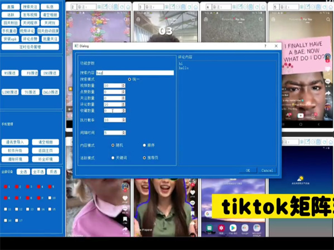The height and width of the screenshot is (250, 334).
Task: Select the 顺序 content mode radio
Action: click(x=144, y=145)
